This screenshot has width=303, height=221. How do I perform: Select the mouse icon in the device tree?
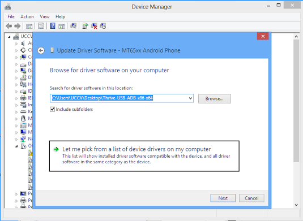click(x=23, y=118)
